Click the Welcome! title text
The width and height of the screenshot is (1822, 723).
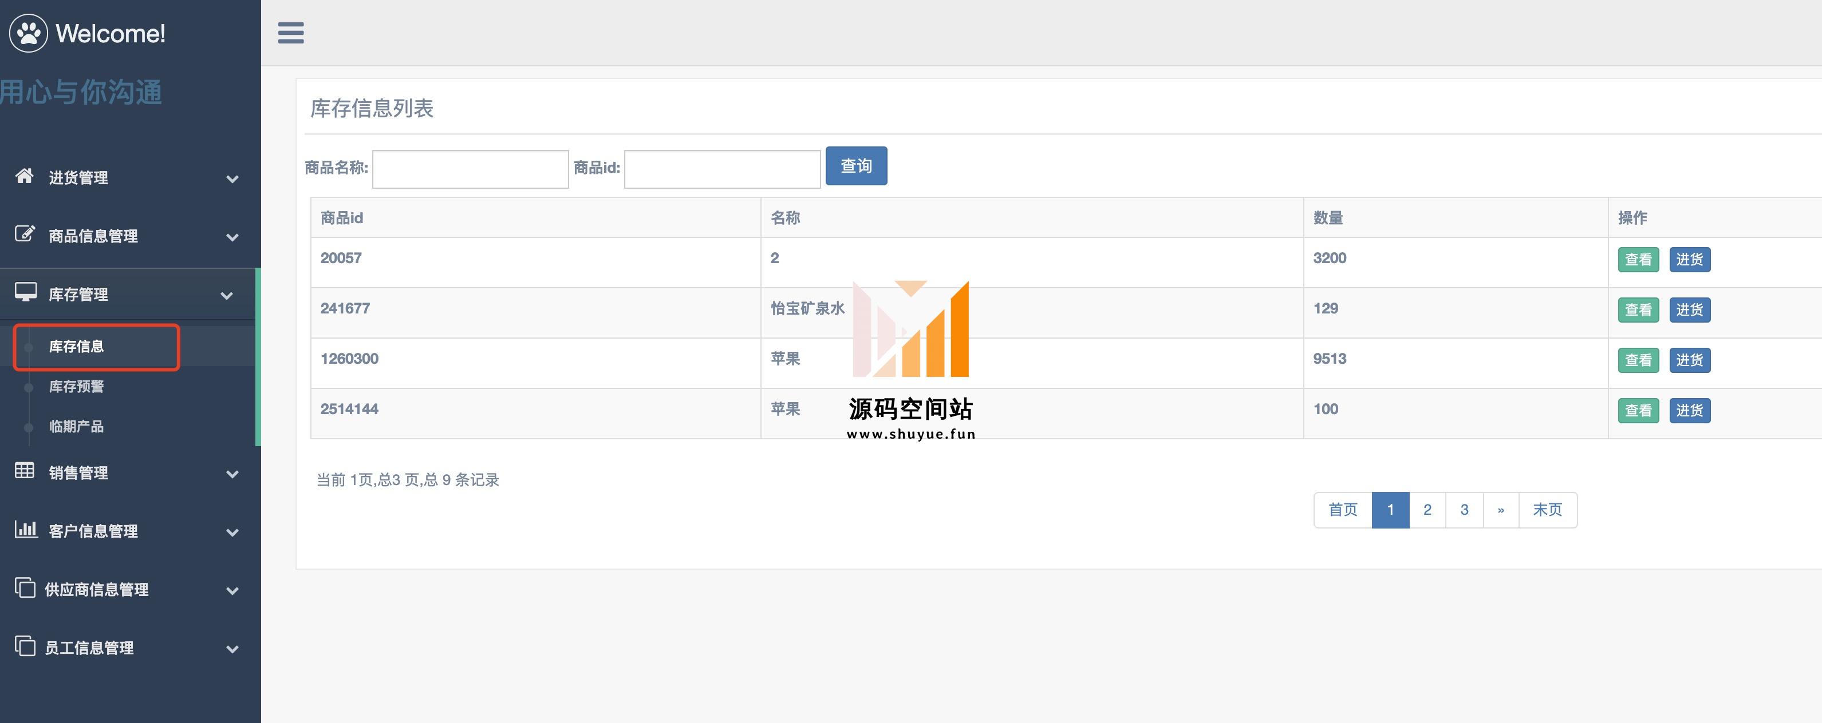111,33
